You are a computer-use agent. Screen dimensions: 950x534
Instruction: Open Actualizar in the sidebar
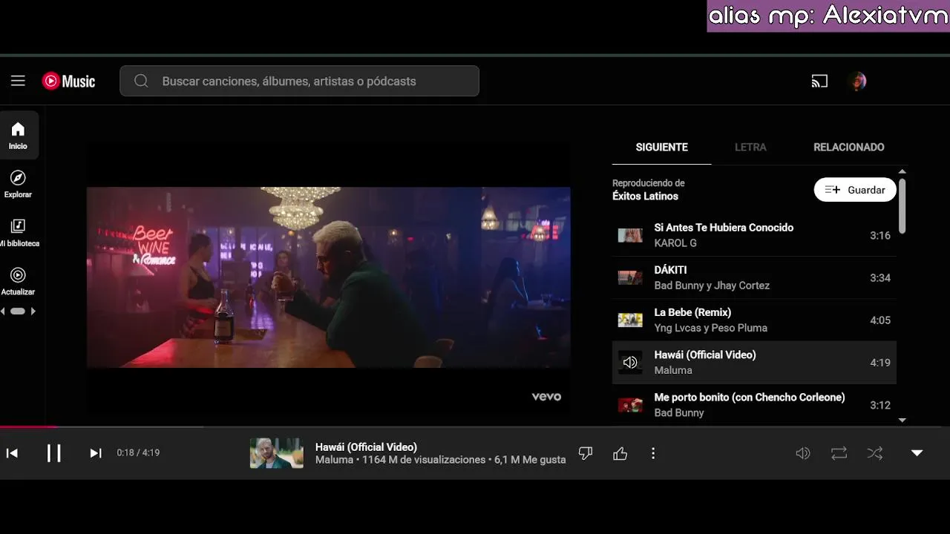coord(18,281)
